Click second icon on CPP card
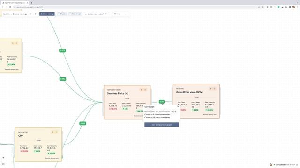The image size is (300, 168). point(56,132)
